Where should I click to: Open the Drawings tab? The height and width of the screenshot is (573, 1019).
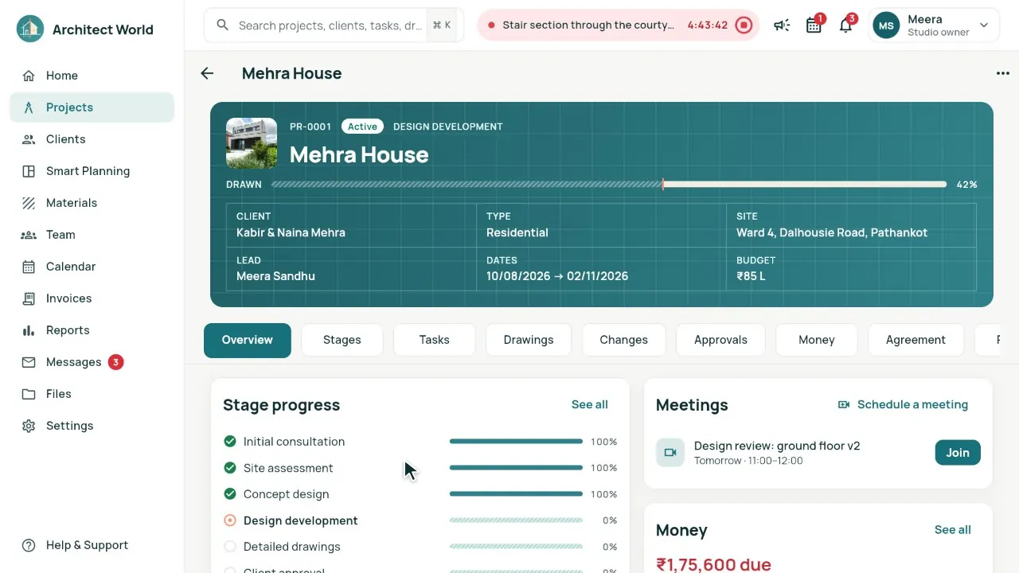click(x=529, y=340)
